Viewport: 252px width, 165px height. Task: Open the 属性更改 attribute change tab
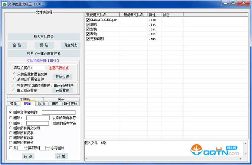(71, 104)
